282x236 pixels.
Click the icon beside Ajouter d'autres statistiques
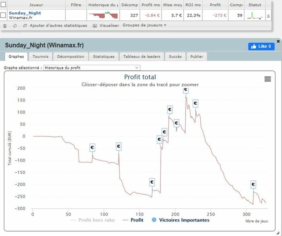point(25,26)
